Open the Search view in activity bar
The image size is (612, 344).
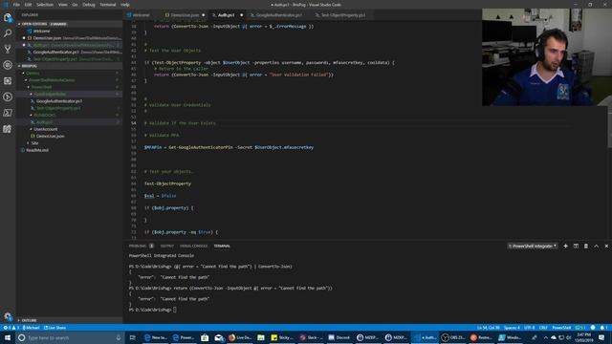tap(8, 33)
